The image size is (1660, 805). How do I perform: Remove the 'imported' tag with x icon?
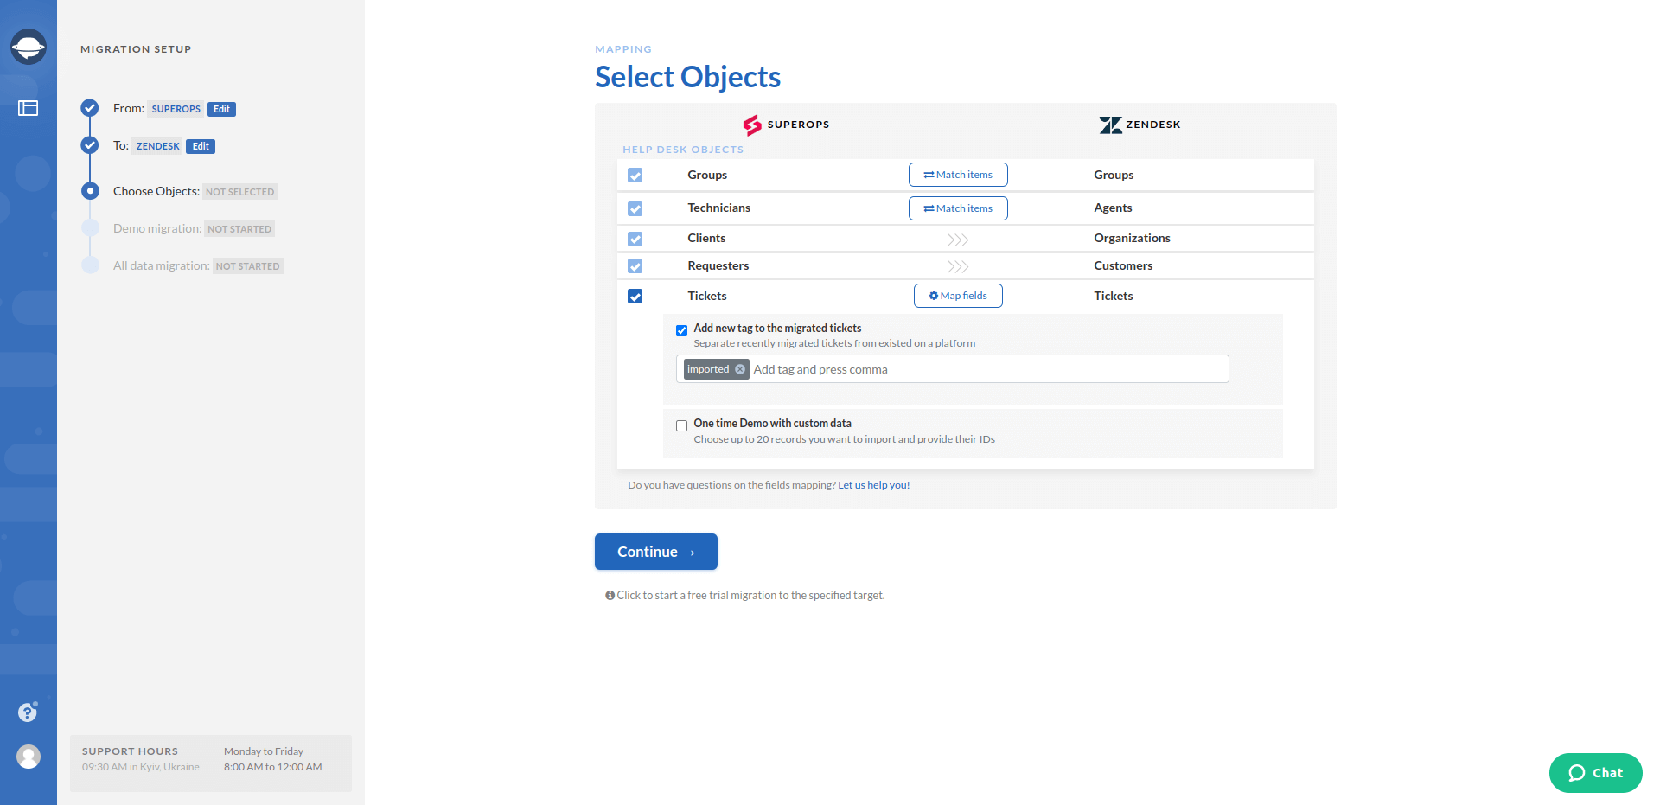coord(740,369)
